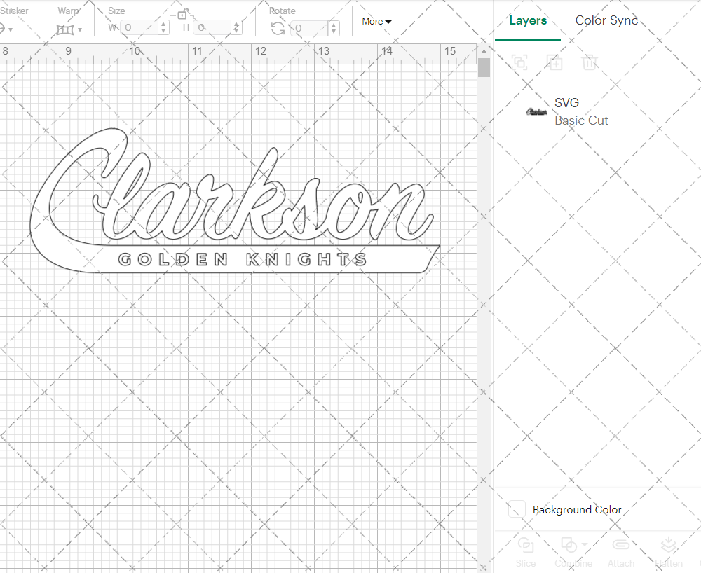Image resolution: width=701 pixels, height=573 pixels.
Task: Click the Group icon in the Layers panel
Action: click(519, 62)
